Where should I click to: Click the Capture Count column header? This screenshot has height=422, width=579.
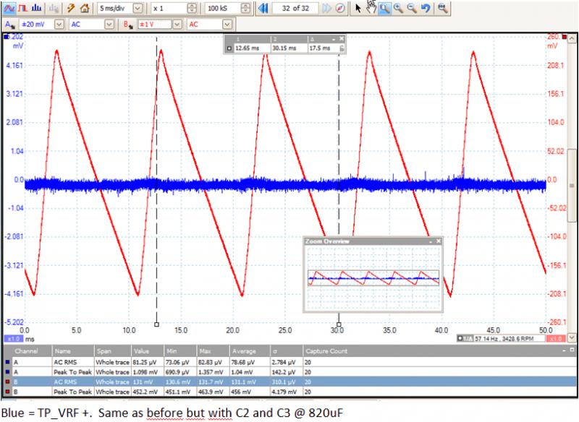click(x=326, y=351)
